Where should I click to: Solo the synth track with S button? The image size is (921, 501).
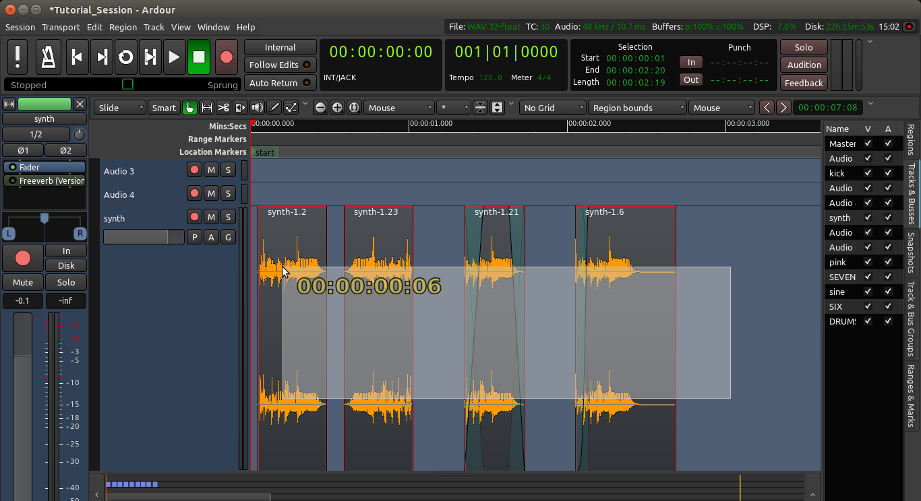click(x=228, y=217)
